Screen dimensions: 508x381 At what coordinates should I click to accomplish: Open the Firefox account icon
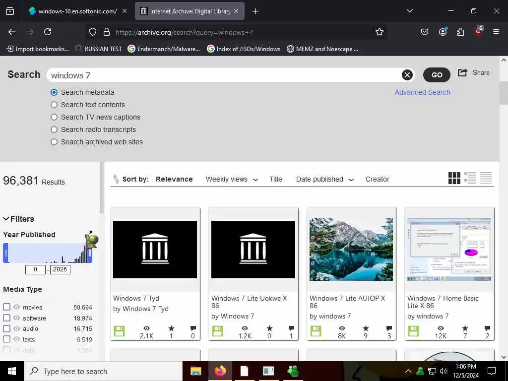pyautogui.click(x=443, y=32)
